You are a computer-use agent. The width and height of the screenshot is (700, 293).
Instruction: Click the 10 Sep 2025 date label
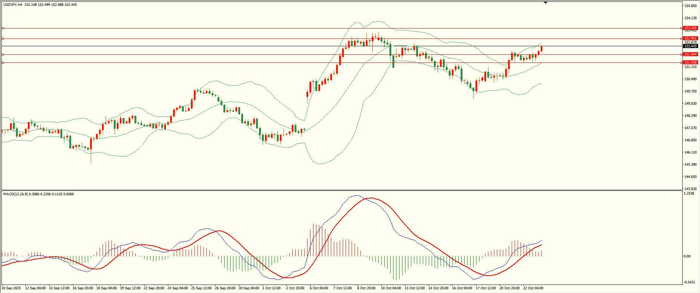coord(11,288)
